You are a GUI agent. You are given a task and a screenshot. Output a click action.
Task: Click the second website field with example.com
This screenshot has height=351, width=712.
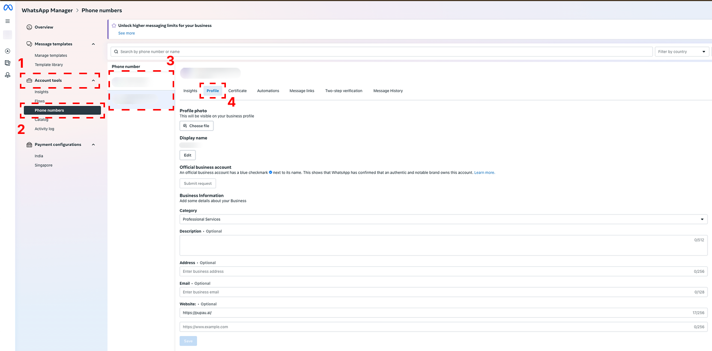pos(443,327)
